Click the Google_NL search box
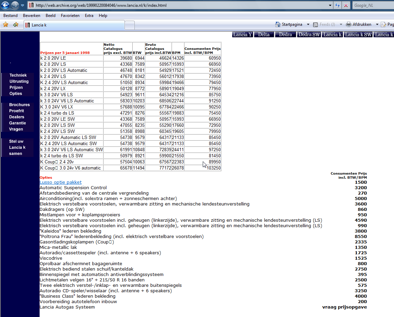The height and width of the screenshot is (317, 394). [x=373, y=5]
